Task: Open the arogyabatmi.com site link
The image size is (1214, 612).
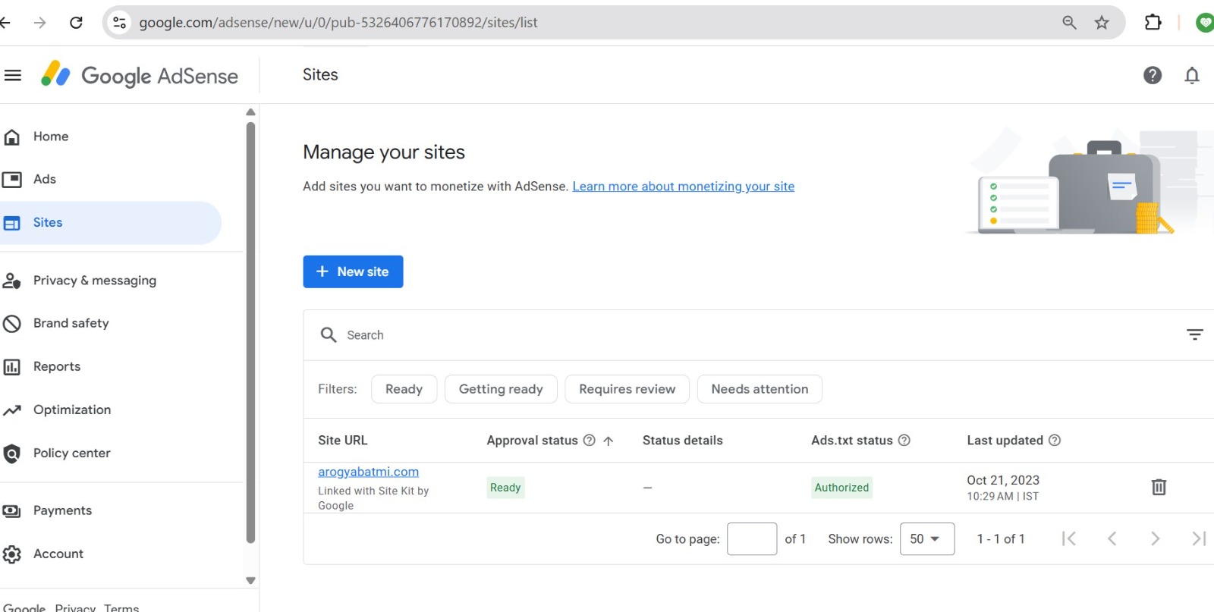Action: coord(368,472)
